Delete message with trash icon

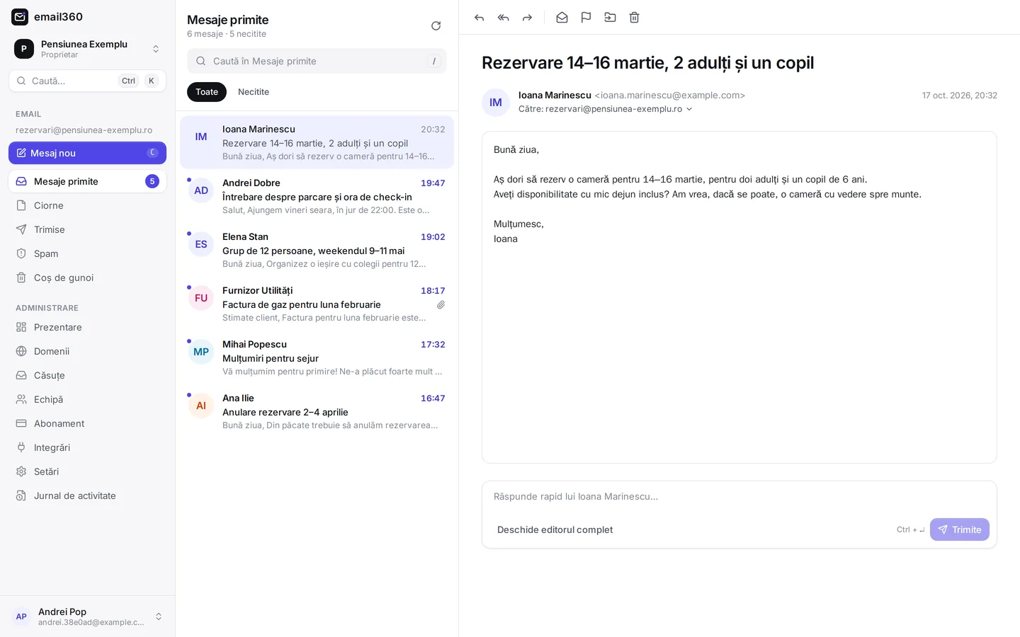coord(634,18)
